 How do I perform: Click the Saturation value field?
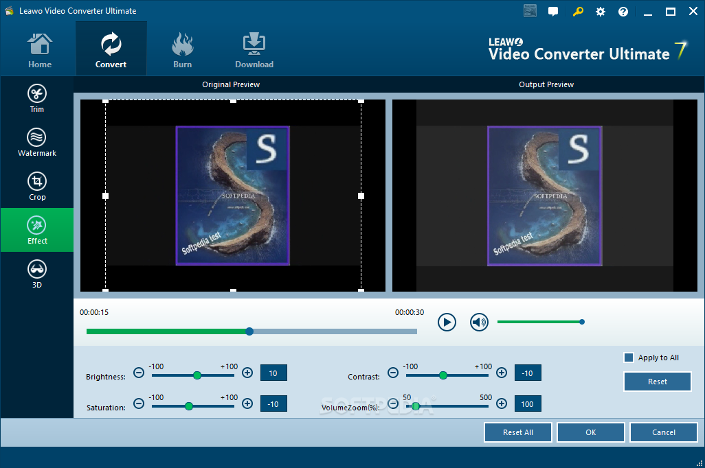(x=273, y=403)
